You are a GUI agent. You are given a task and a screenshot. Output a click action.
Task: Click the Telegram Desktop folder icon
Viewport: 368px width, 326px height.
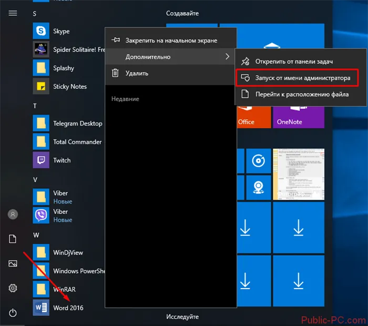[41, 123]
